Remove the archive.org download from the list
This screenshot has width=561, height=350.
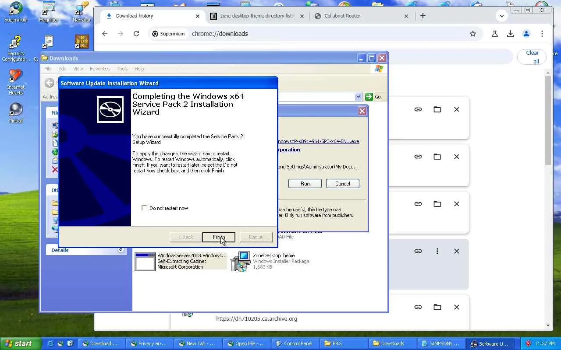point(457,307)
